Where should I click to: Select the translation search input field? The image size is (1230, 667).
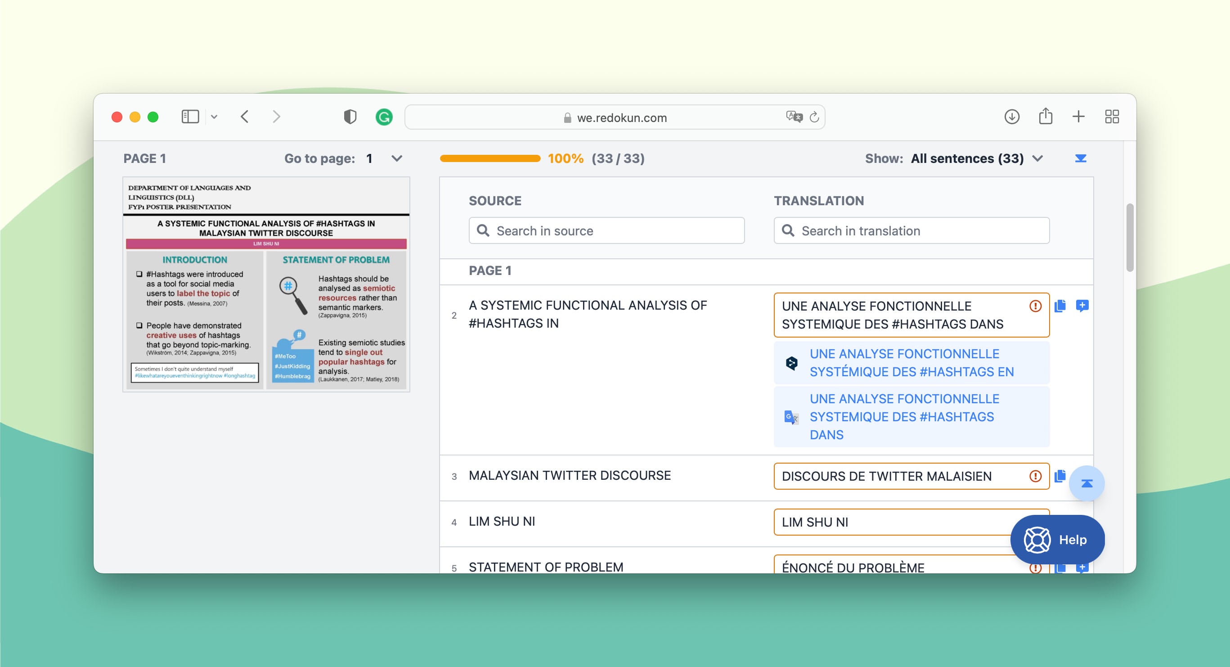(x=911, y=230)
